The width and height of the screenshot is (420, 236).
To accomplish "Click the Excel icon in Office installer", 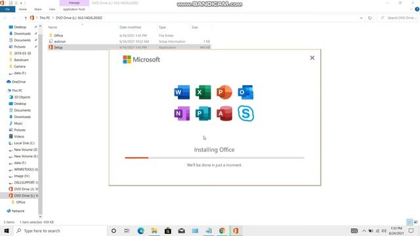I will pos(203,92).
